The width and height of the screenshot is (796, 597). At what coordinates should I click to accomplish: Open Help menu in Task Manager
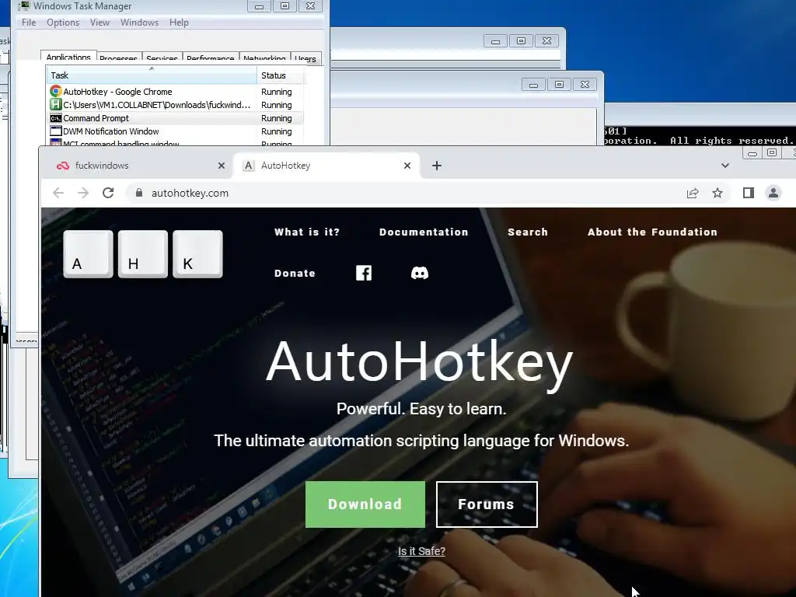179,23
